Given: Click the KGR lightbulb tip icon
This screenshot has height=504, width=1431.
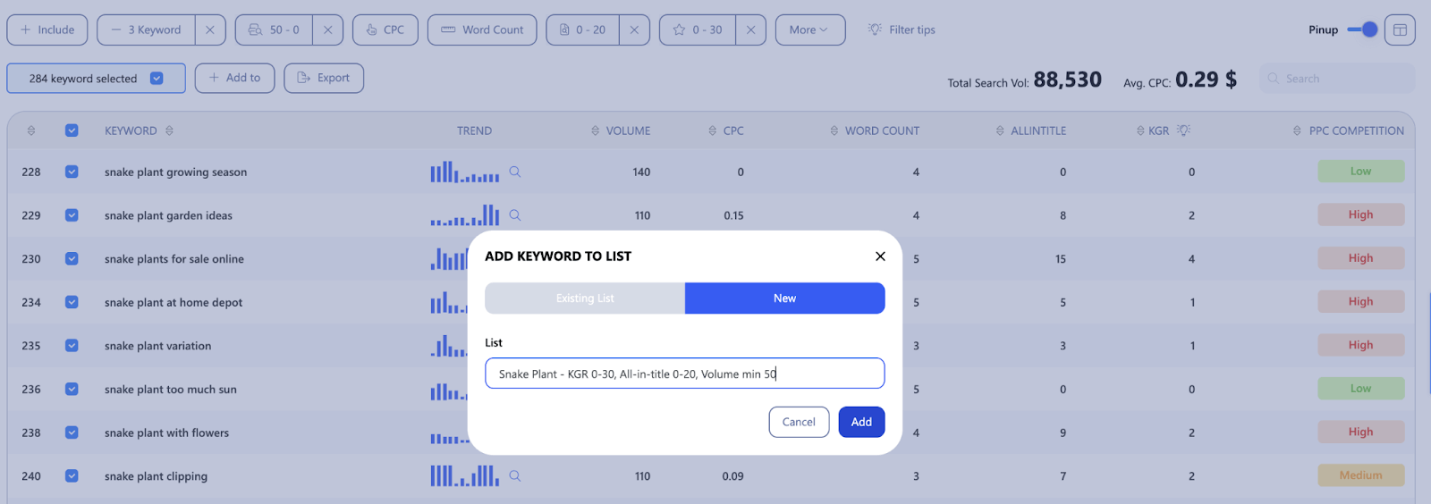Looking at the screenshot, I should click(1184, 130).
